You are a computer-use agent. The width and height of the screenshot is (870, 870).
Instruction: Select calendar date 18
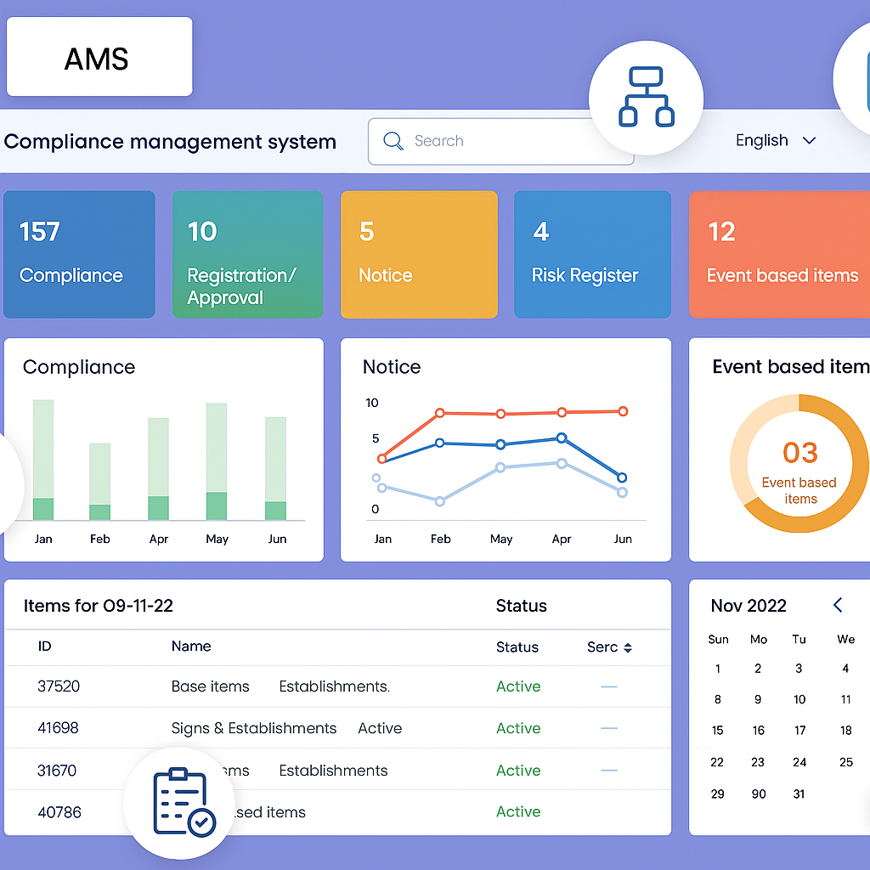pos(845,731)
